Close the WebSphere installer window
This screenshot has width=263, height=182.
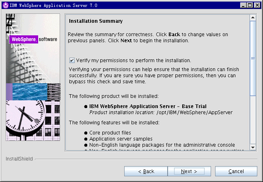257,4
